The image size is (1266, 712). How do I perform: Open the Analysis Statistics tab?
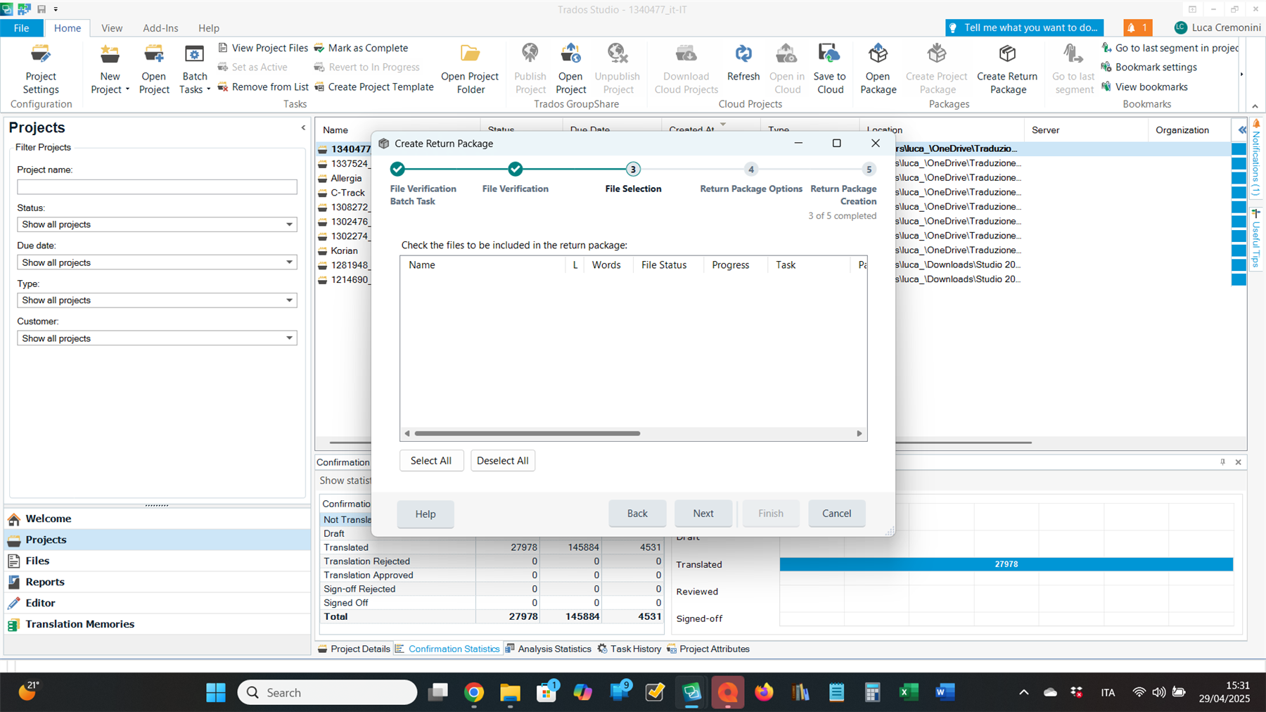pyautogui.click(x=554, y=649)
